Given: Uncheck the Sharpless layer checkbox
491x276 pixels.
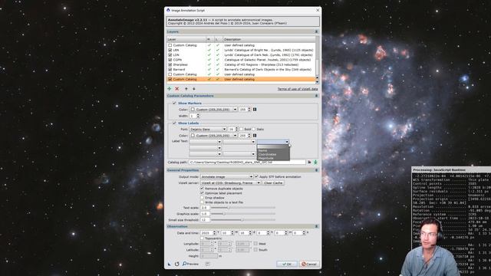Looking at the screenshot, I should coord(170,64).
